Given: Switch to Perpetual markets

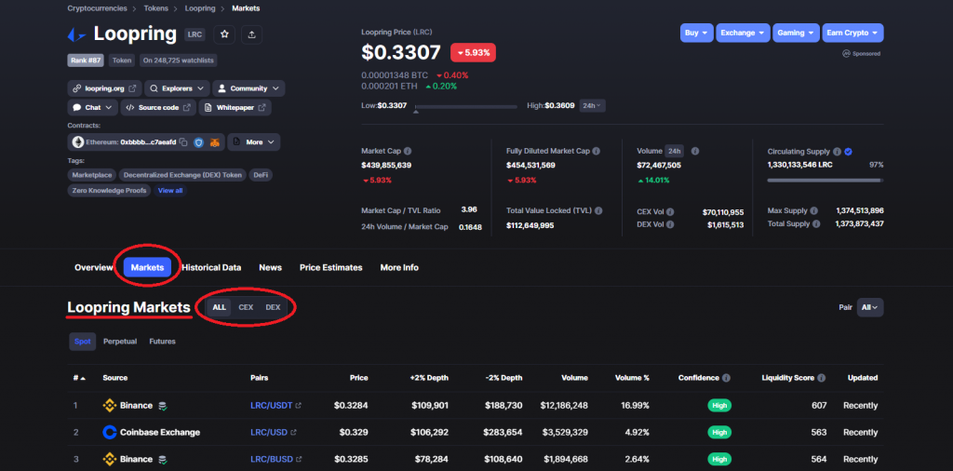Looking at the screenshot, I should tap(120, 342).
